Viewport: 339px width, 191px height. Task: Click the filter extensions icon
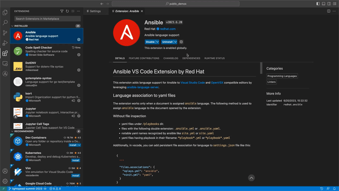[62, 11]
